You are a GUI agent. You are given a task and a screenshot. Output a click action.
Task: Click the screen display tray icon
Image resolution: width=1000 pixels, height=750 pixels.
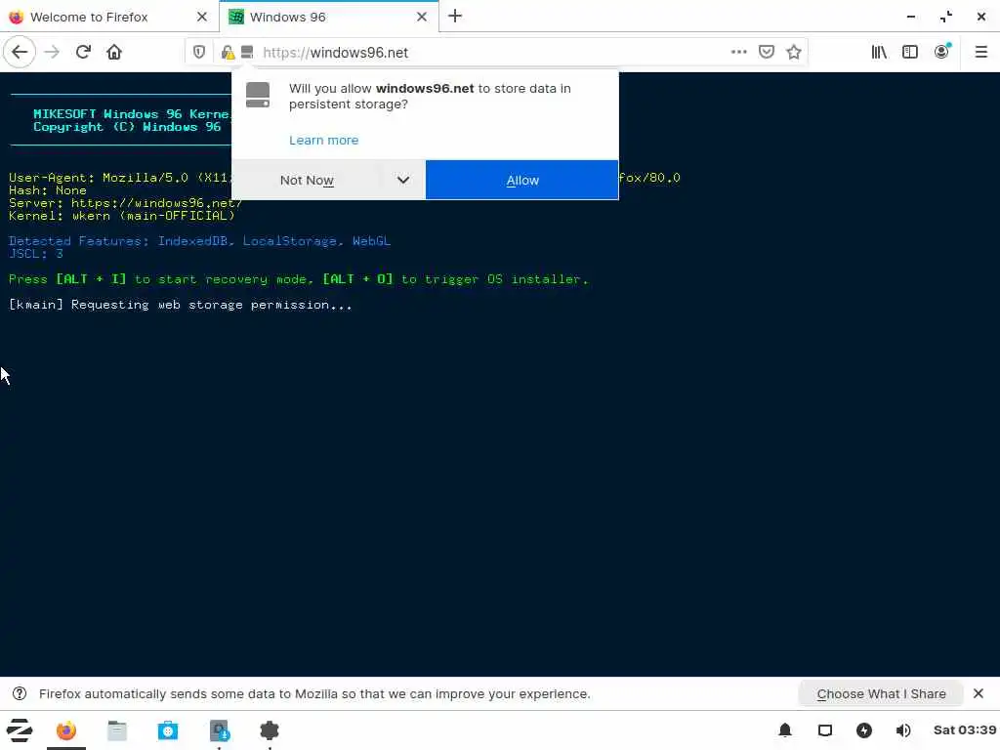[825, 730]
